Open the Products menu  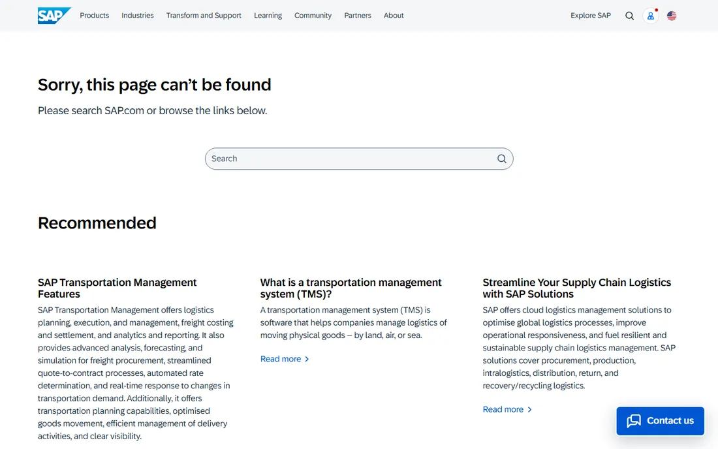point(95,16)
